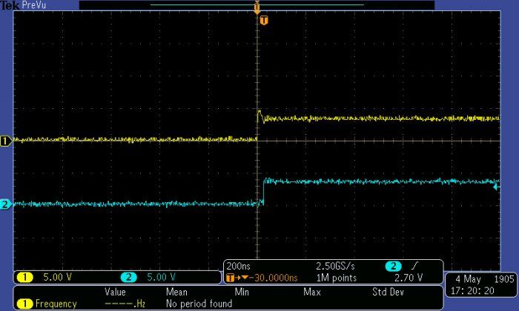Click the channel 1 ground marker
The image size is (519, 311).
point(5,141)
